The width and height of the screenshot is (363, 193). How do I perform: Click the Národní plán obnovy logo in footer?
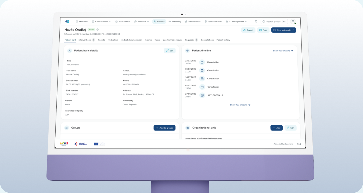pos(81,144)
